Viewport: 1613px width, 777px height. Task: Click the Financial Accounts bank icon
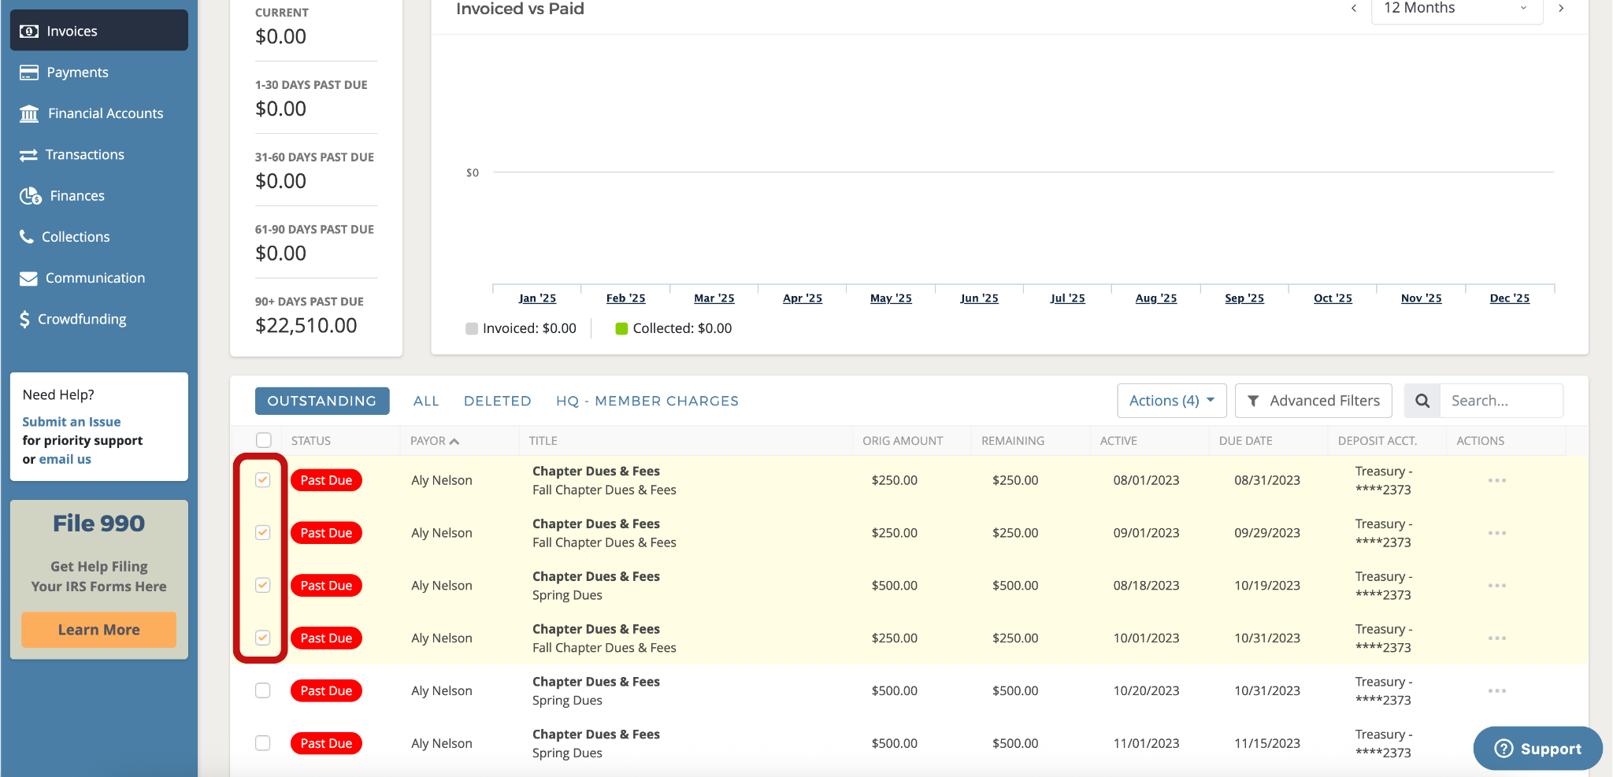(29, 114)
